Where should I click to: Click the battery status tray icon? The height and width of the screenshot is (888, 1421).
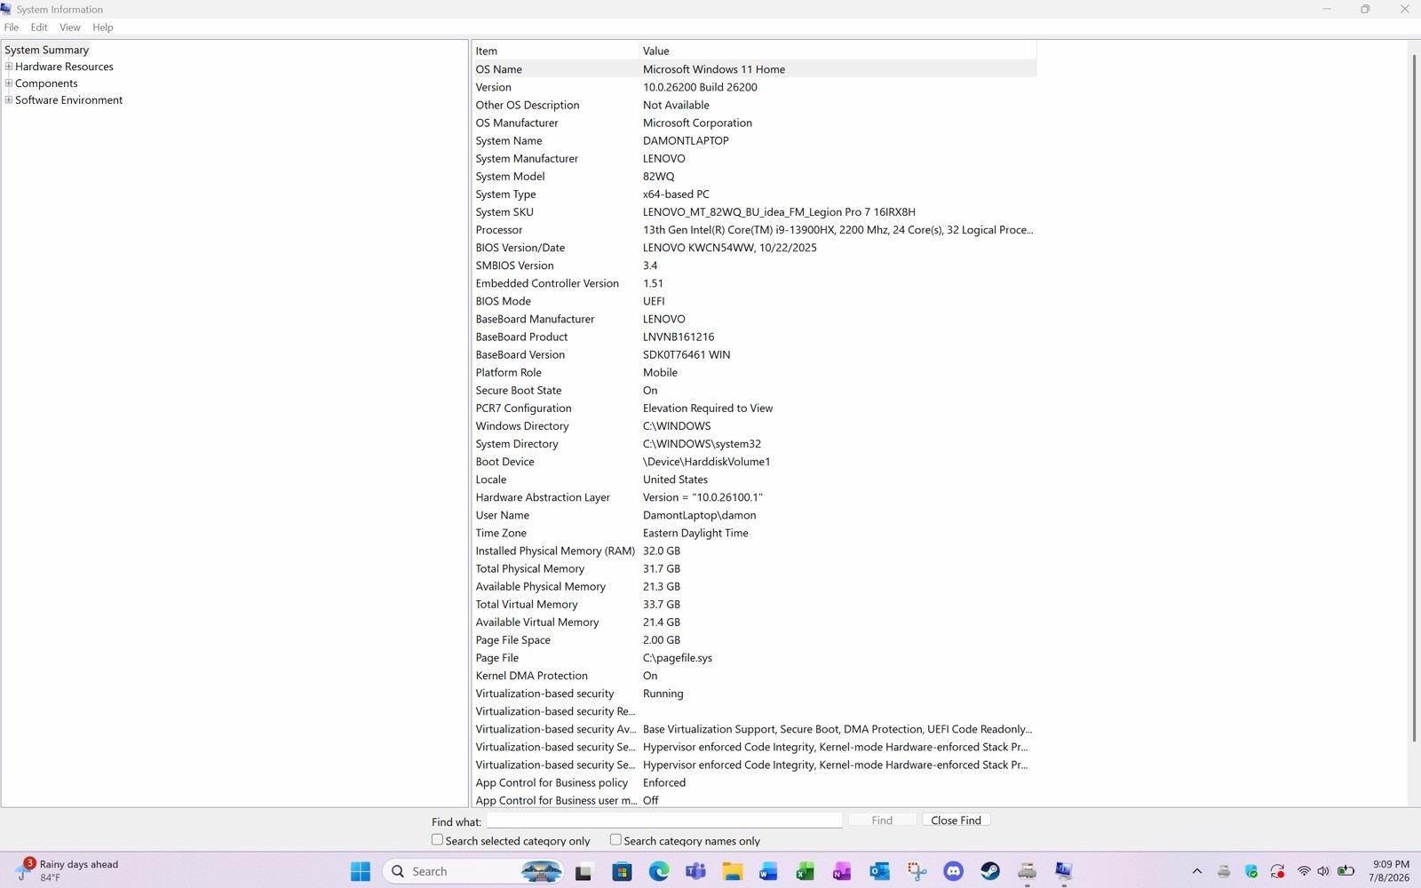coord(1346,871)
